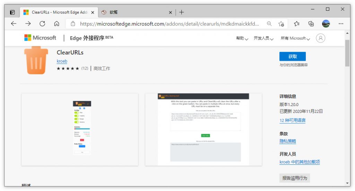Open the 隐私策略 link
355x191 pixels.
pyautogui.click(x=288, y=141)
